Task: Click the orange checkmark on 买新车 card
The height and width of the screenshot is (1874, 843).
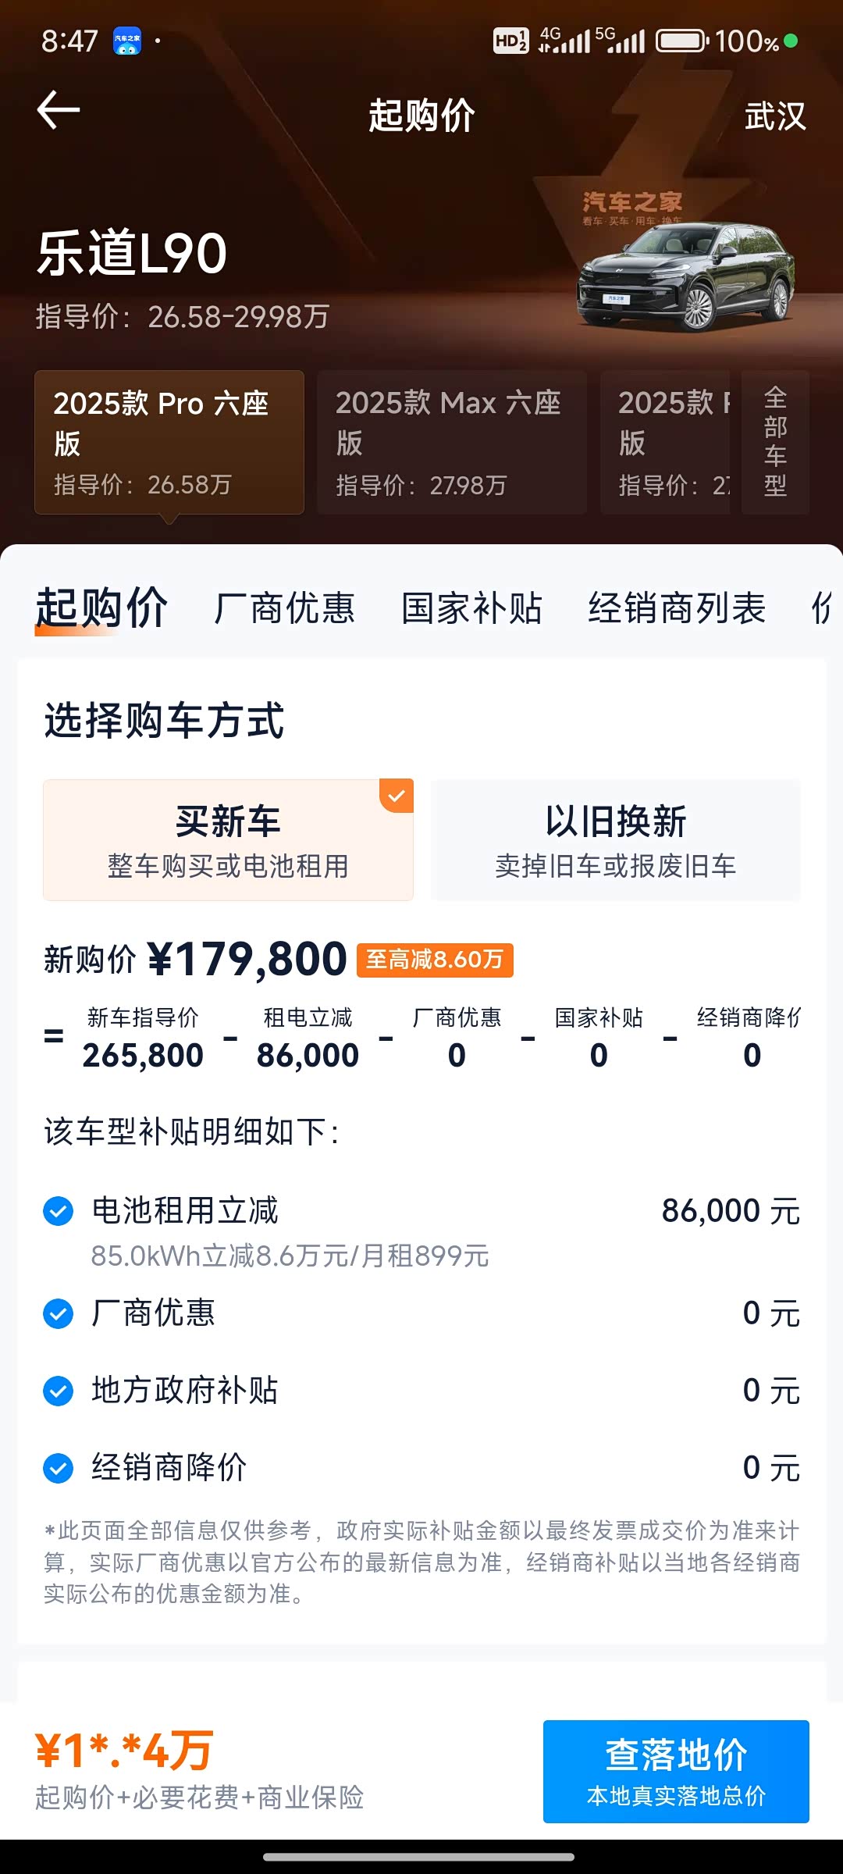Action: pos(397,796)
